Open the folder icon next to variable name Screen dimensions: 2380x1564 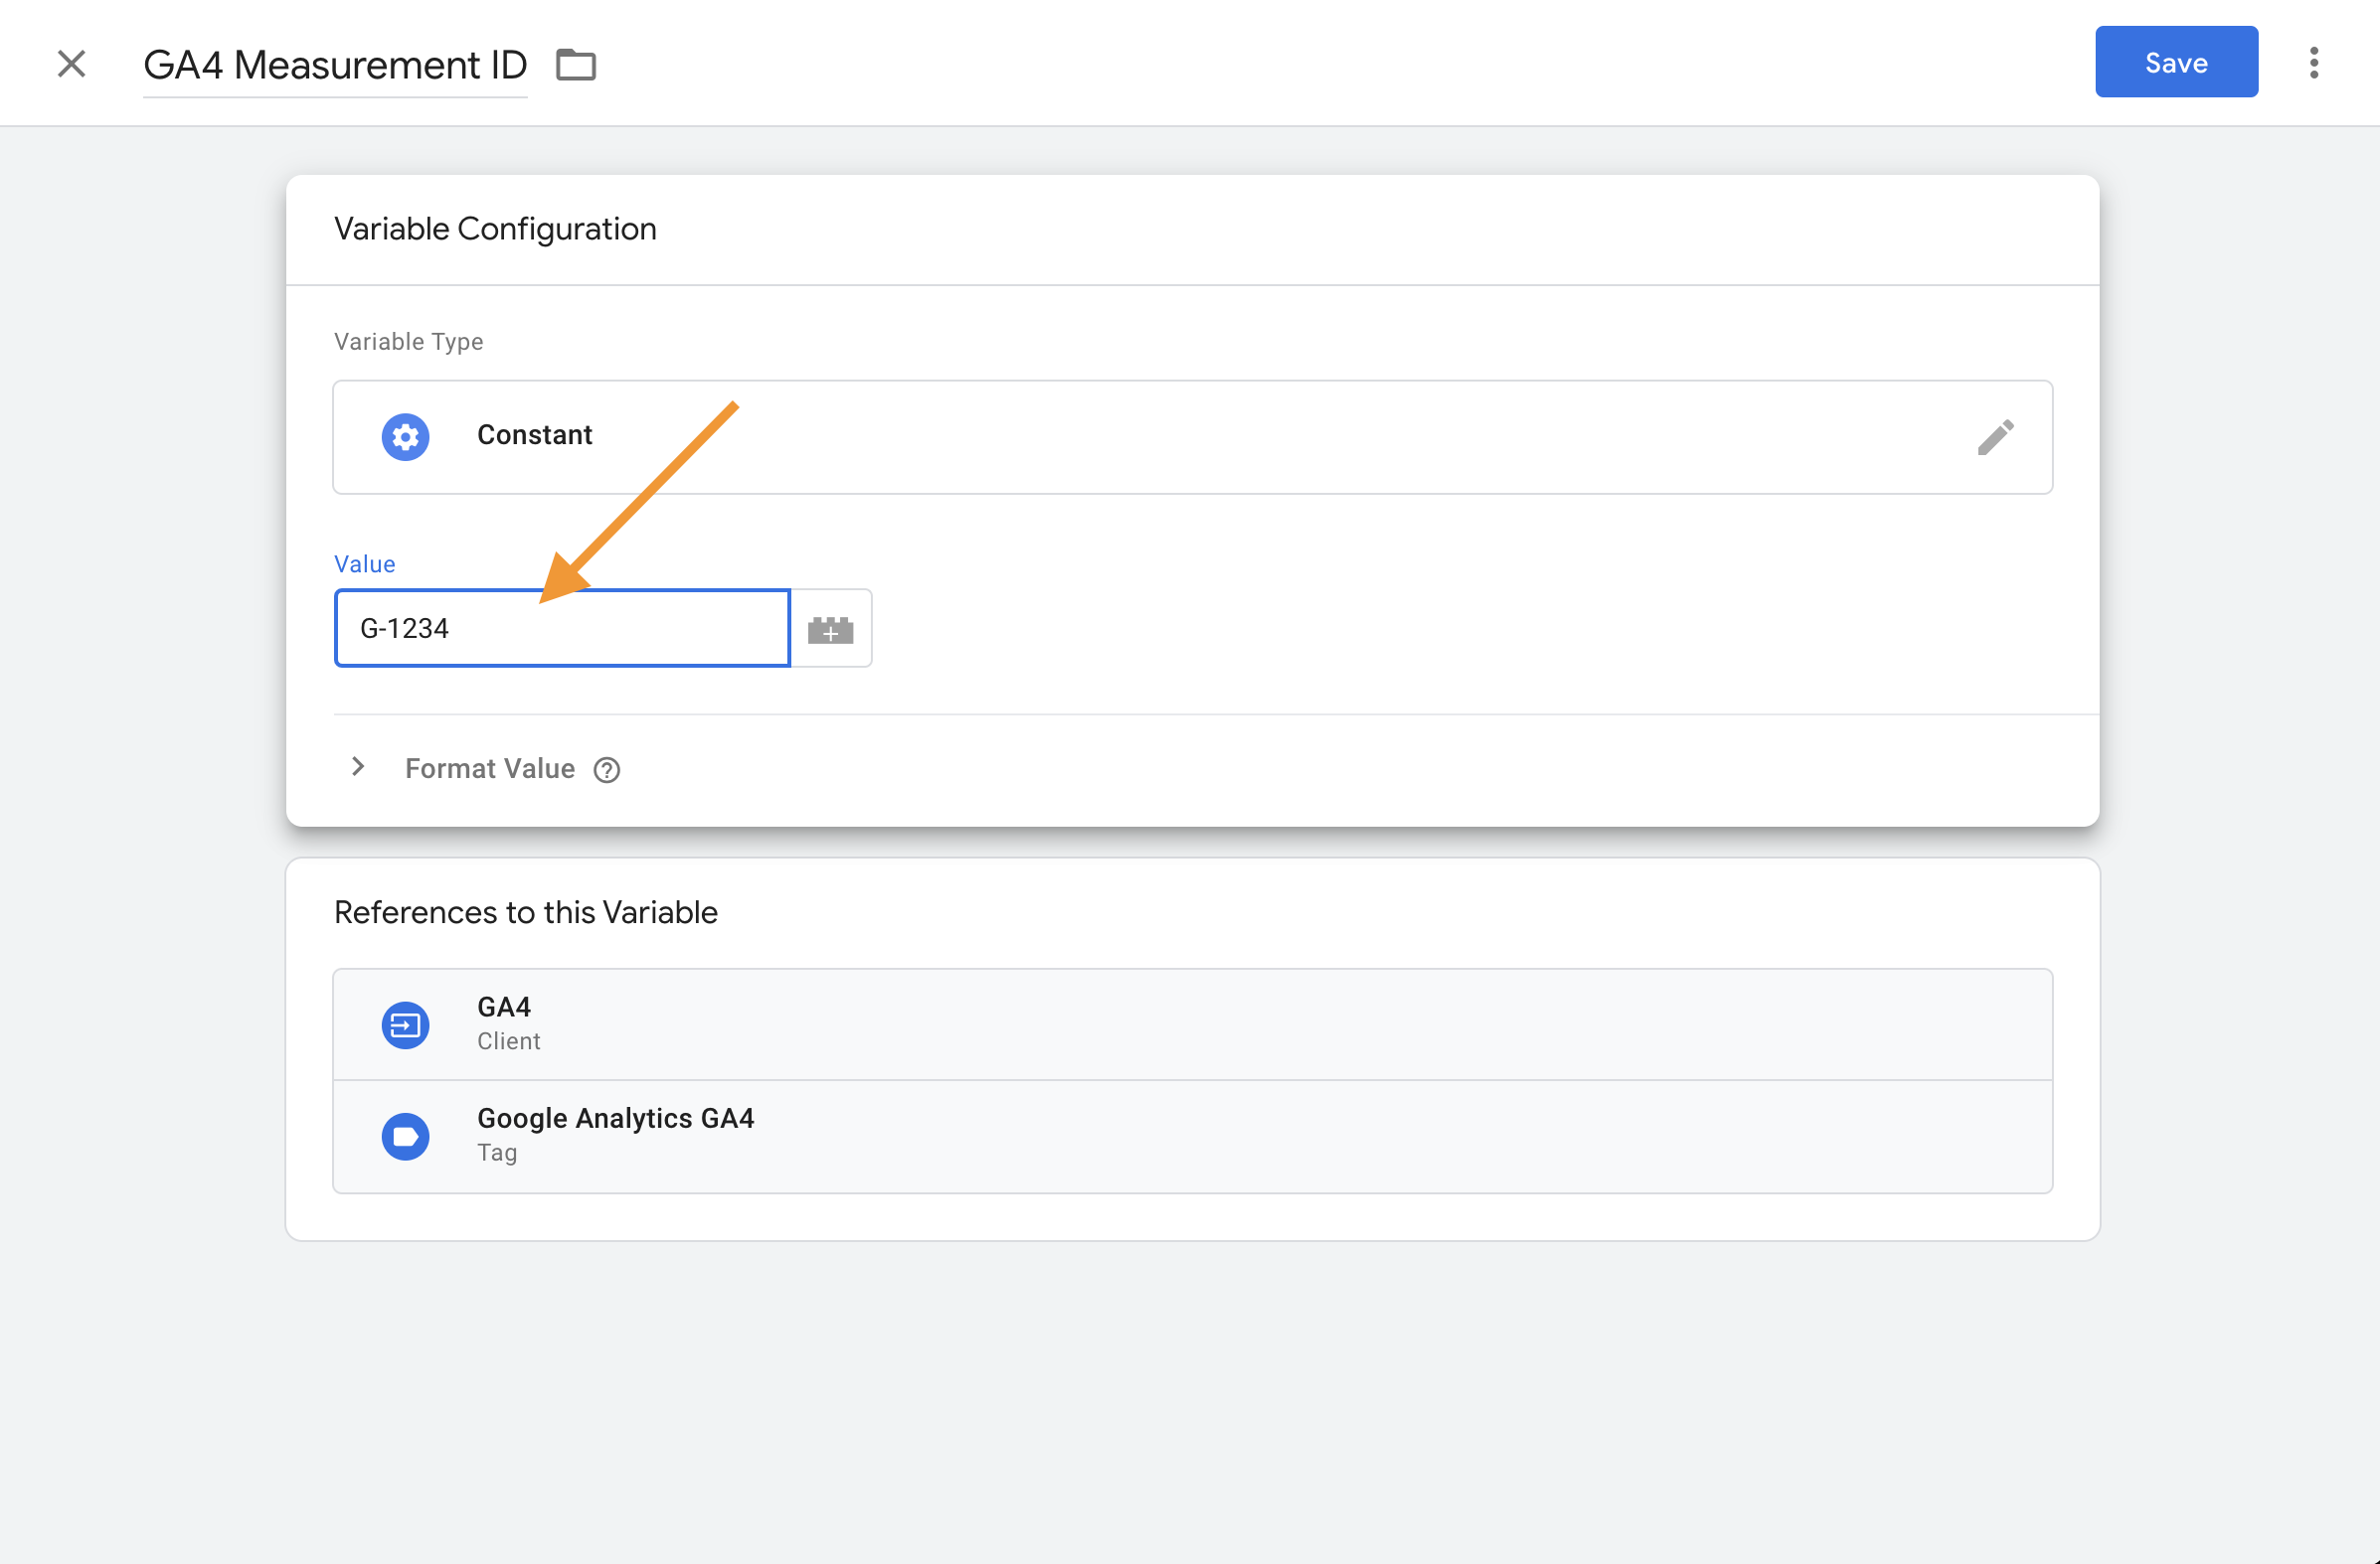coord(576,65)
